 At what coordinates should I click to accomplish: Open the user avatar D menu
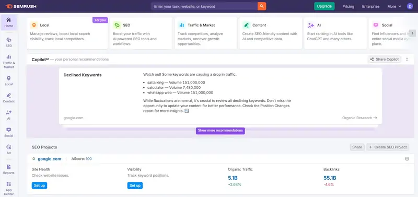click(x=410, y=6)
